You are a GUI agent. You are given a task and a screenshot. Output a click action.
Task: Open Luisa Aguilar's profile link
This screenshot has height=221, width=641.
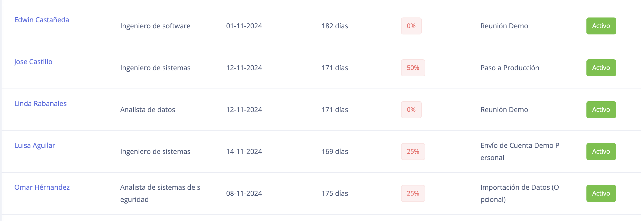pos(35,145)
